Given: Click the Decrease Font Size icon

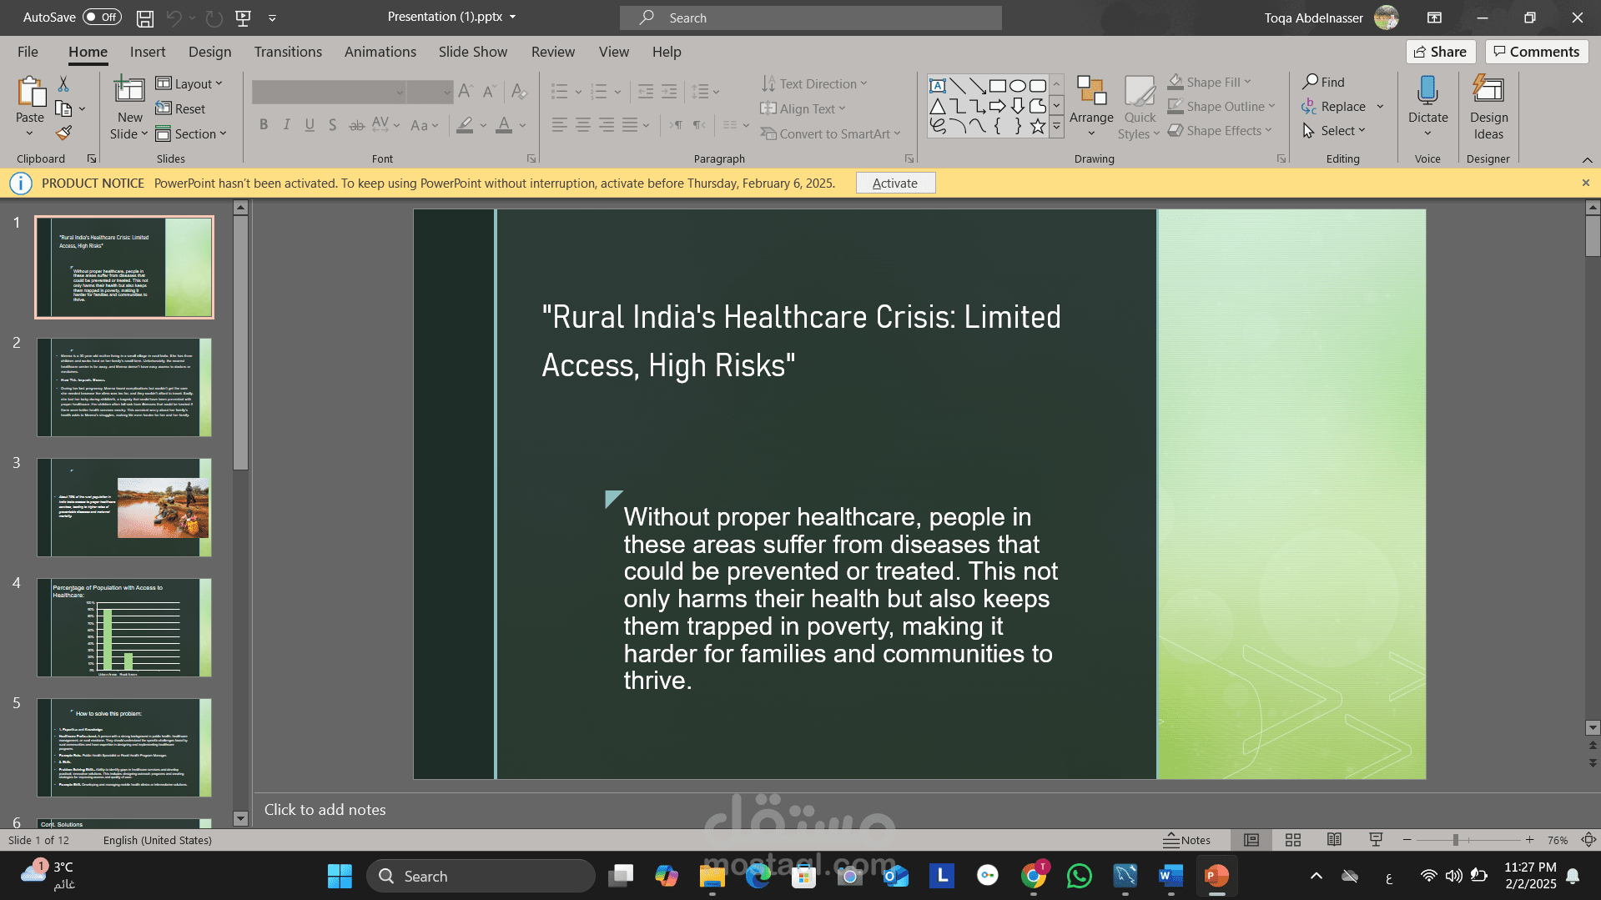Looking at the screenshot, I should point(490,91).
